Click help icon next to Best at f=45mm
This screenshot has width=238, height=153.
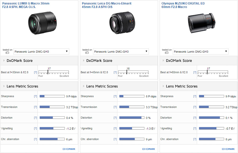pos(115,72)
